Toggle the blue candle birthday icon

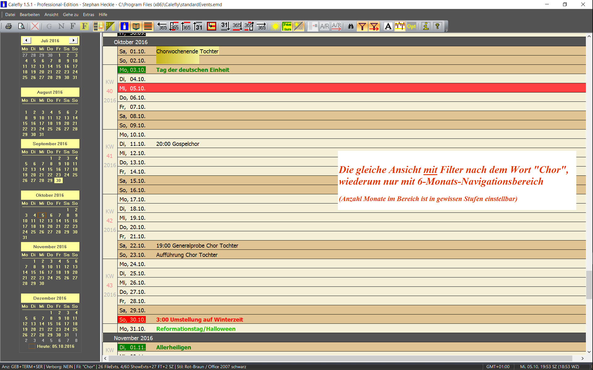tap(124, 26)
